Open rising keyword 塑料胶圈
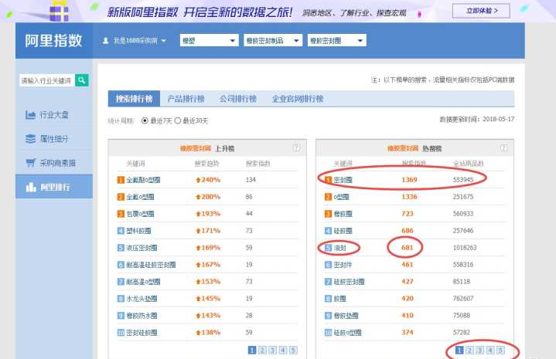Image resolution: width=556 pixels, height=359 pixels. click(x=138, y=231)
